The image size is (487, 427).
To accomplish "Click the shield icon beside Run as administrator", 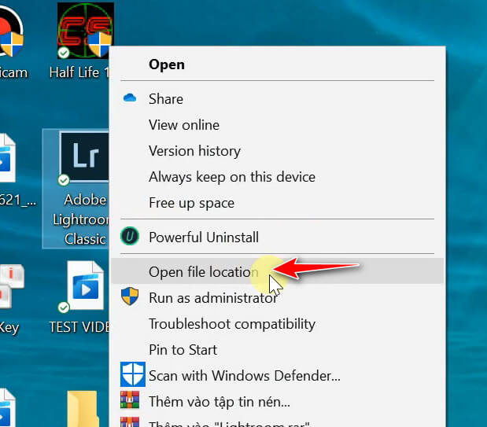I will pyautogui.click(x=129, y=297).
